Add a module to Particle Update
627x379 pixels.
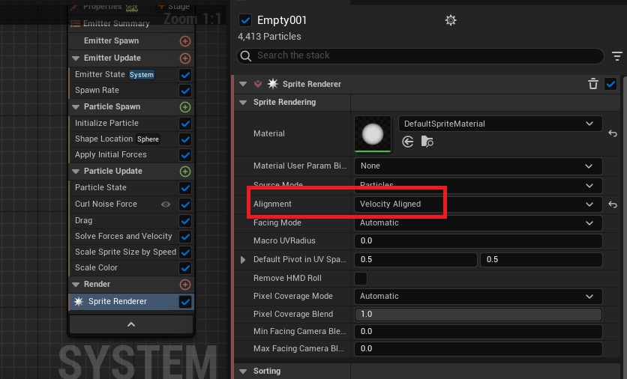184,172
